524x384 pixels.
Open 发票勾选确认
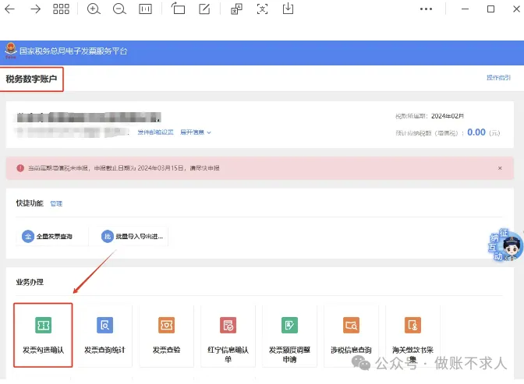43,335
